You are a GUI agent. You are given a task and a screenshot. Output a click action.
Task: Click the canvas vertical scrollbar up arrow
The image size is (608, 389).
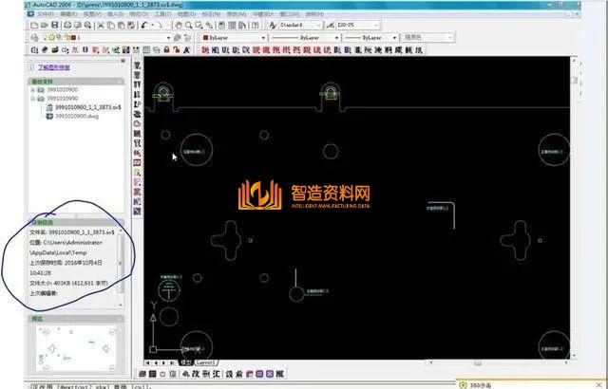pyautogui.click(x=574, y=61)
